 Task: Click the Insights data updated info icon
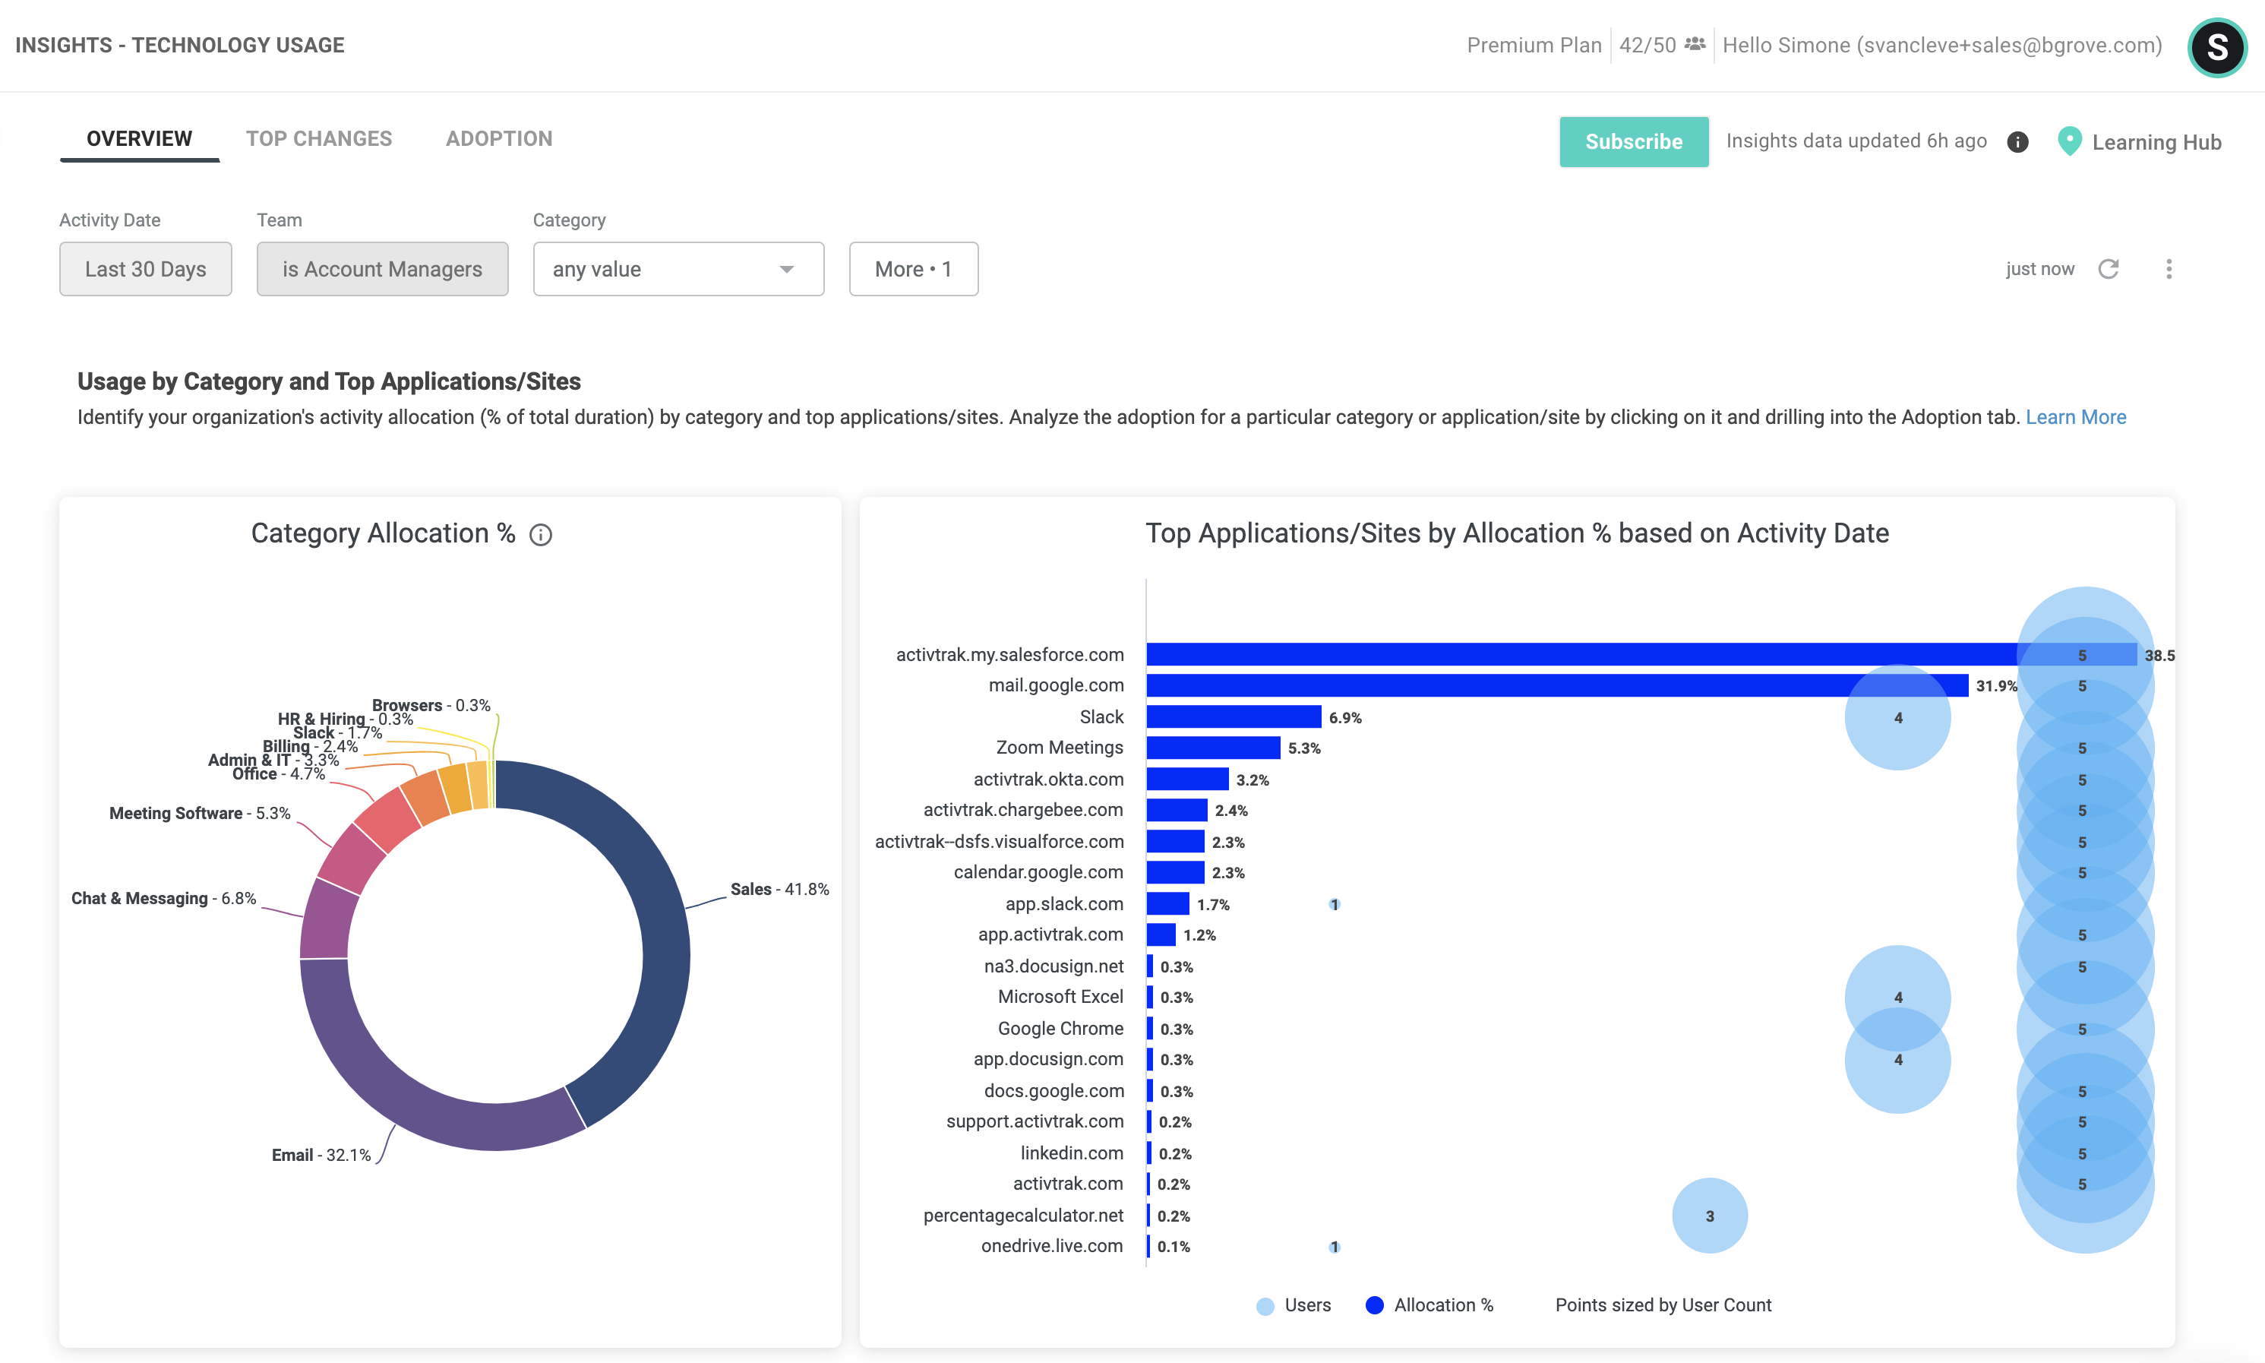[2017, 141]
